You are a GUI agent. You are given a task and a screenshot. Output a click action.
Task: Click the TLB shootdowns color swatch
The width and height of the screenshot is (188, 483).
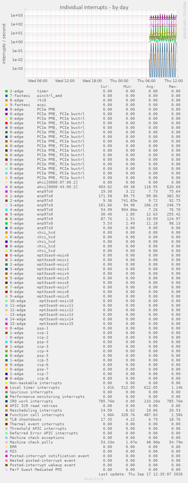pos(6,420)
